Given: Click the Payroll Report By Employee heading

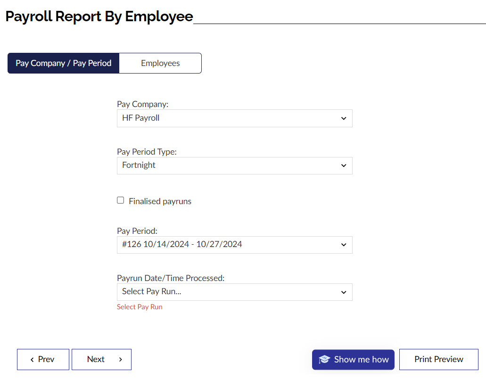Looking at the screenshot, I should (x=99, y=17).
